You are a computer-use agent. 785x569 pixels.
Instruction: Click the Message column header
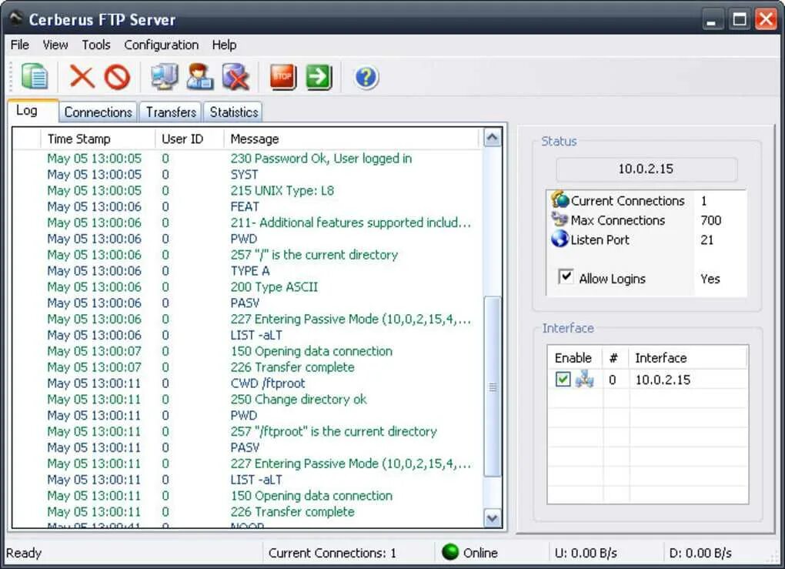pos(352,139)
